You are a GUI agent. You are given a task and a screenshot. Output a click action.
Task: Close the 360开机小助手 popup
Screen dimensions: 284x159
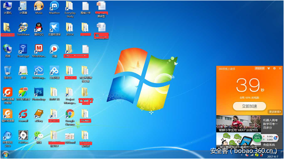(x=280, y=68)
